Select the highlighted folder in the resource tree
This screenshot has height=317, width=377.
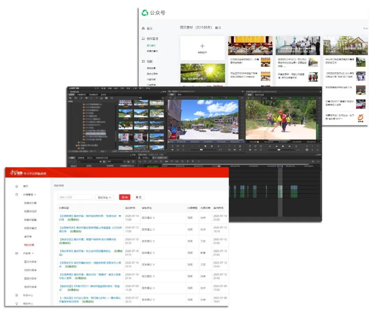[95, 134]
